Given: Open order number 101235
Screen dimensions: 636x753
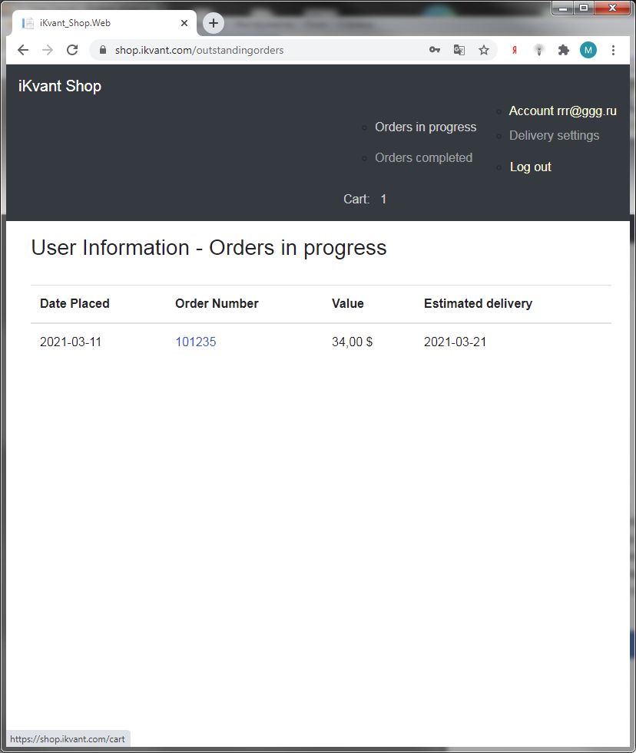Looking at the screenshot, I should pyautogui.click(x=196, y=342).
